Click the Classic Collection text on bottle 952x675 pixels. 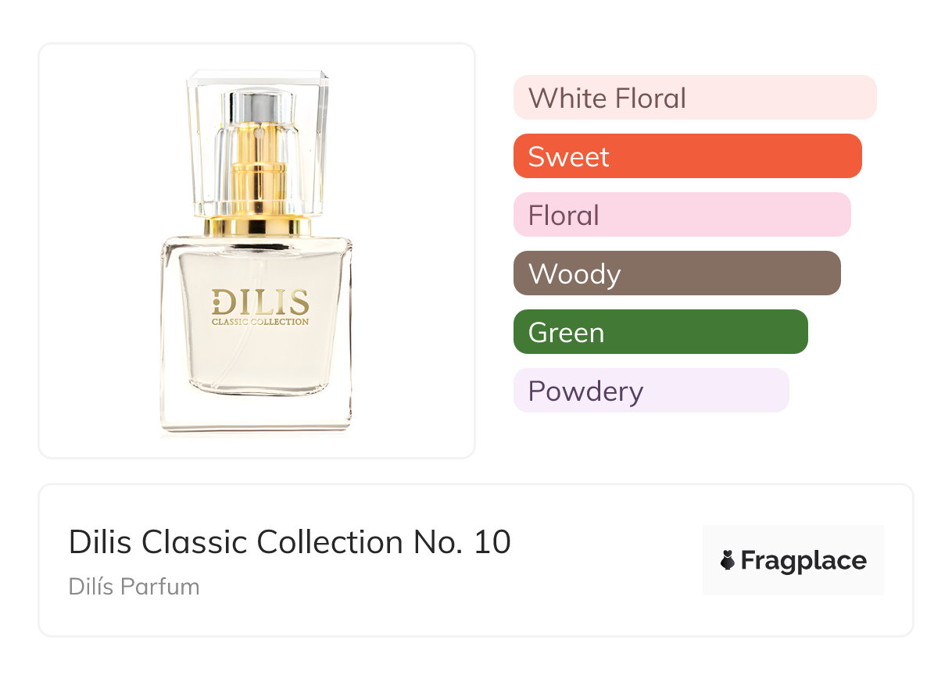[x=259, y=321]
